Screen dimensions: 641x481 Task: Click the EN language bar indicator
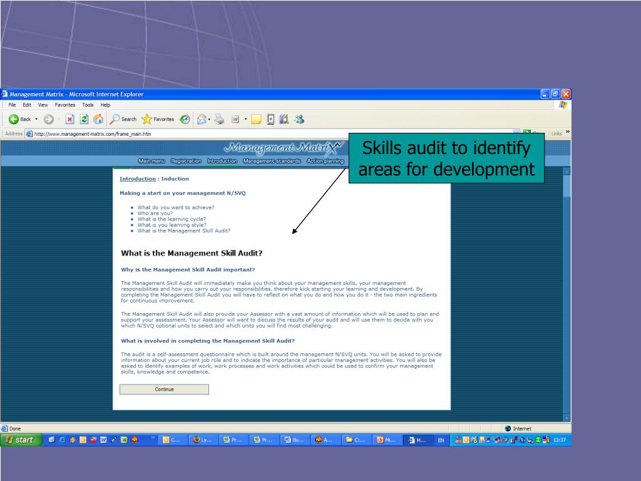pos(441,440)
